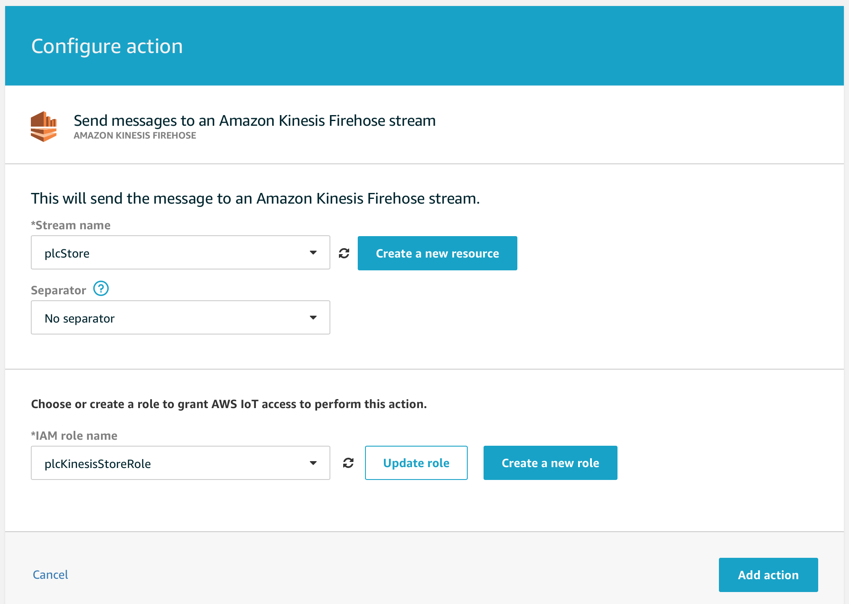Screen dimensions: 849x604
Task: Click Create a new role button
Action: tap(550, 463)
